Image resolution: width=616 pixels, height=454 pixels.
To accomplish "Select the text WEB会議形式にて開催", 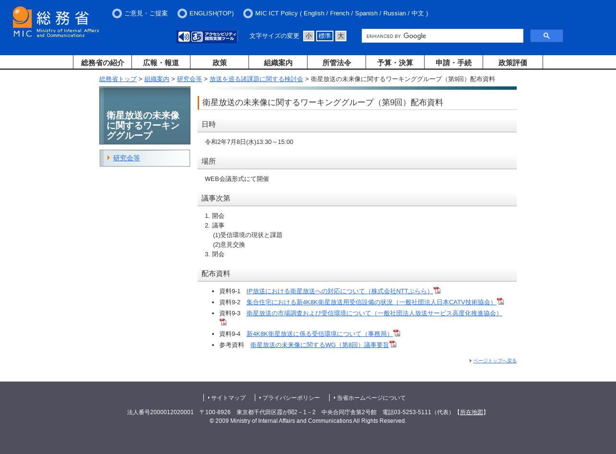I will click(x=237, y=179).
